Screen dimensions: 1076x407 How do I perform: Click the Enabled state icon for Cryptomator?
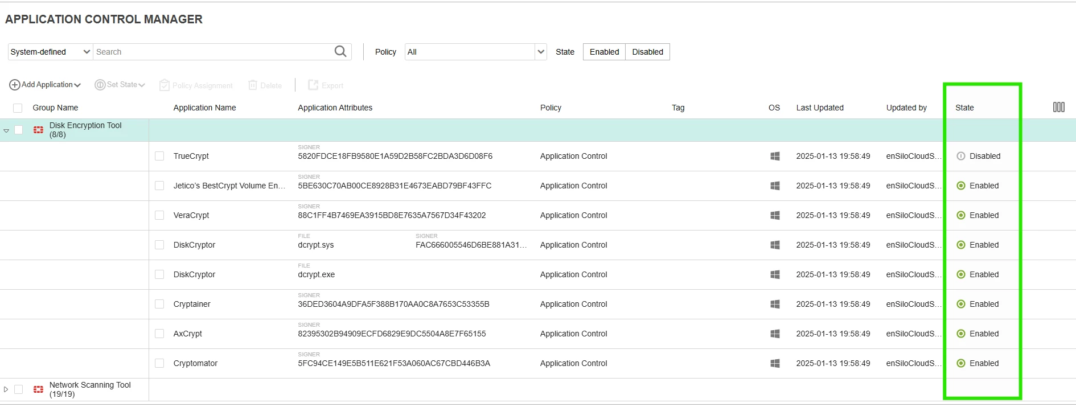tap(961, 363)
